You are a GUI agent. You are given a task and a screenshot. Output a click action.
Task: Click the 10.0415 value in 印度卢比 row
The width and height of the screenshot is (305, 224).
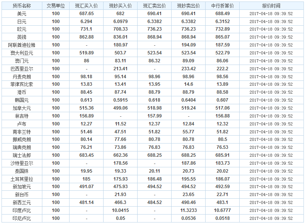121,210
